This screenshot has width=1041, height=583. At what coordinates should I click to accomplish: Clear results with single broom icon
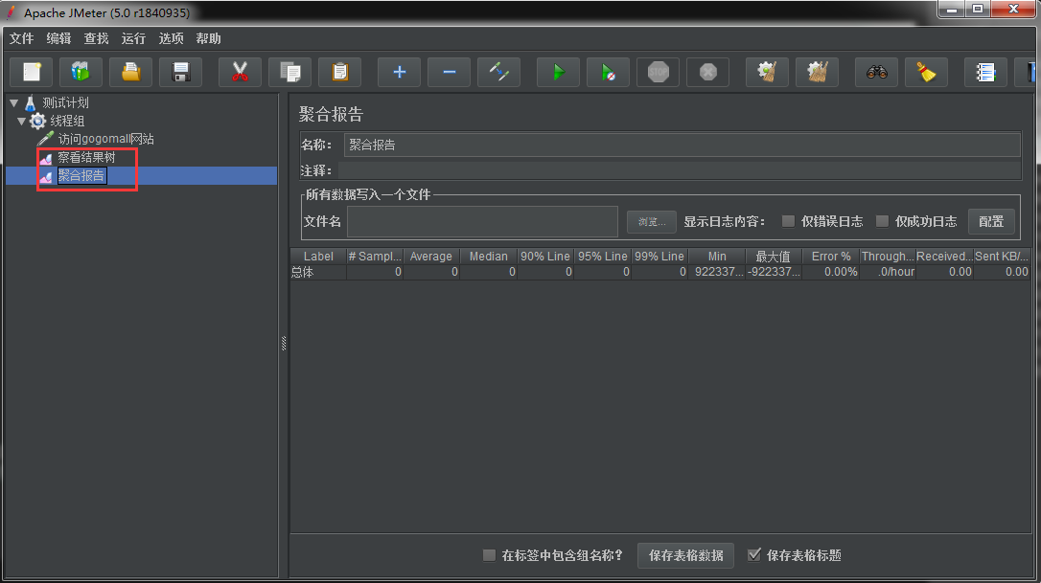[x=767, y=72]
